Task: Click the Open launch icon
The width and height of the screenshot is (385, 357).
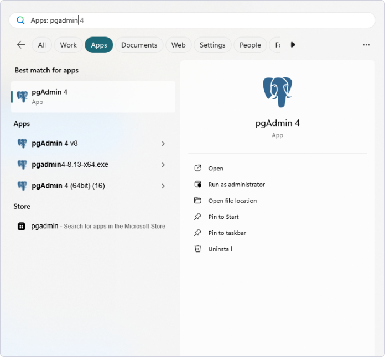Action: (x=197, y=168)
